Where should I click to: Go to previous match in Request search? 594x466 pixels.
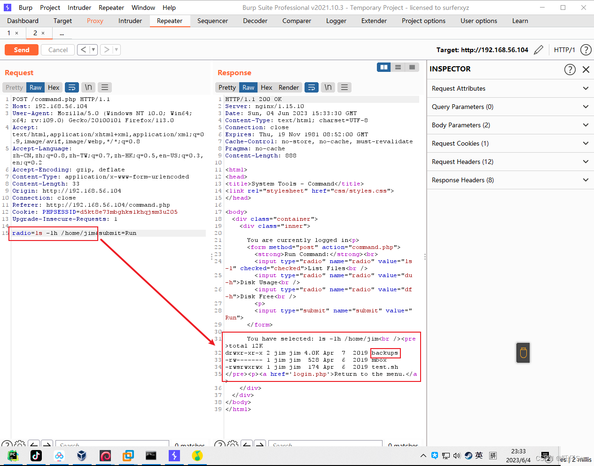tap(34, 443)
